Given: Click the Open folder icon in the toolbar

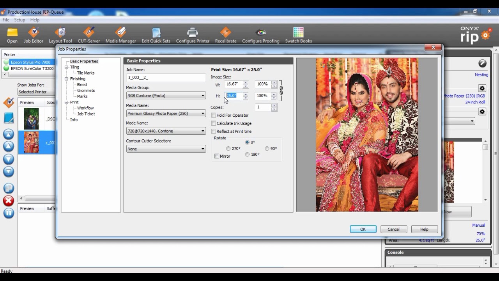Looking at the screenshot, I should pyautogui.click(x=12, y=33).
